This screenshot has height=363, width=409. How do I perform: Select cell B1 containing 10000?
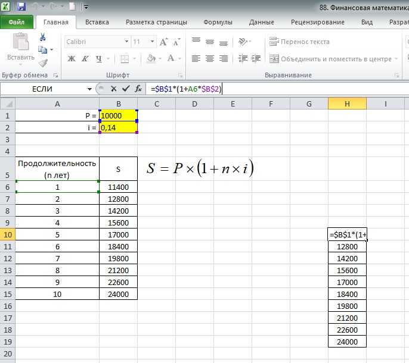coord(119,115)
